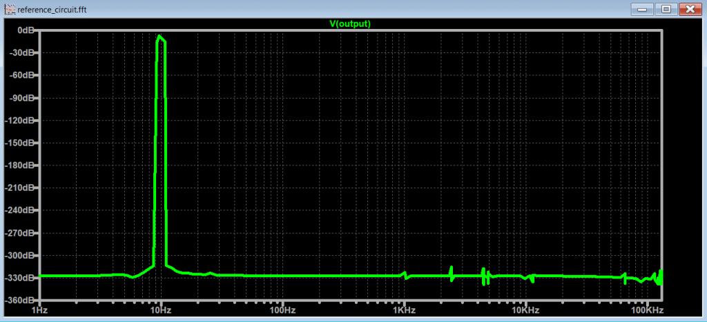
Task: Click the green peak top near 10Hz
Action: [x=160, y=36]
